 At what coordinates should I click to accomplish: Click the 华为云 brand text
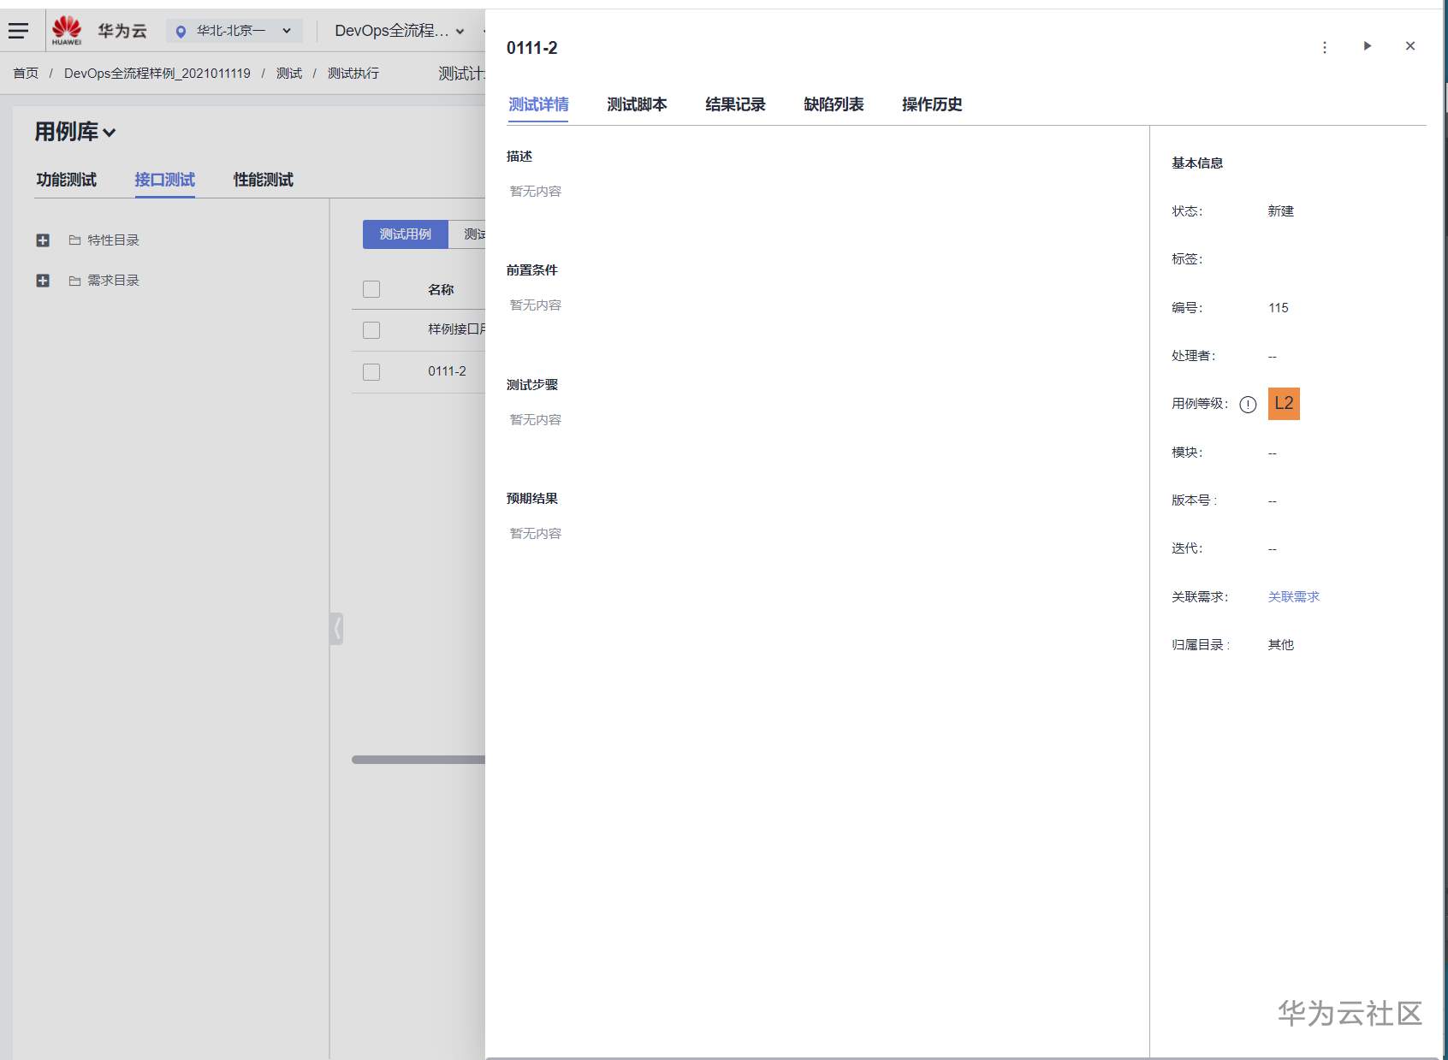[122, 31]
